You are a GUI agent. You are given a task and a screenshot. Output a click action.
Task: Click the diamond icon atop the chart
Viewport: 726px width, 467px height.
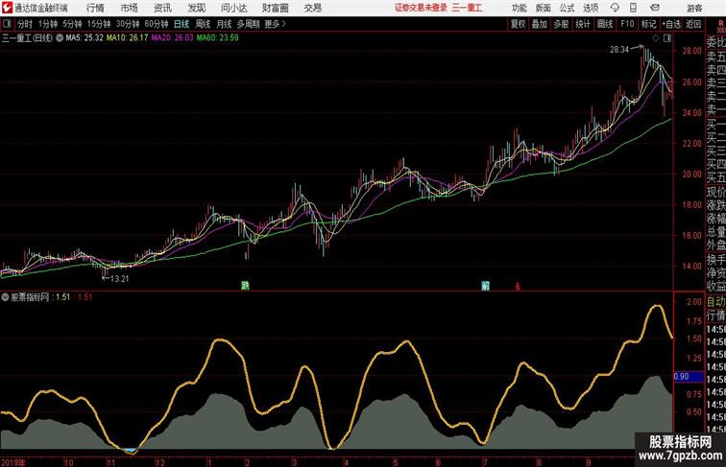pos(656,38)
